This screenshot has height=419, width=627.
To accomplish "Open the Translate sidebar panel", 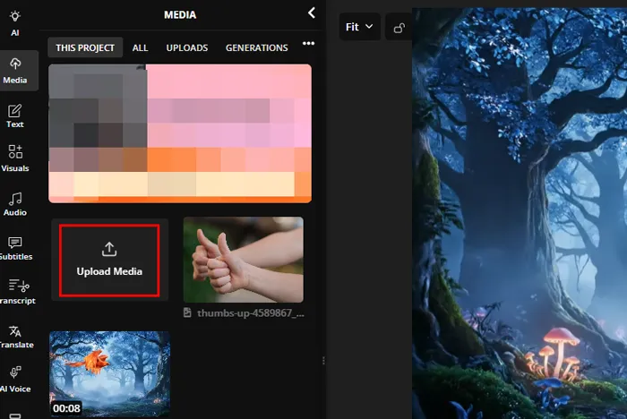I will [16, 337].
